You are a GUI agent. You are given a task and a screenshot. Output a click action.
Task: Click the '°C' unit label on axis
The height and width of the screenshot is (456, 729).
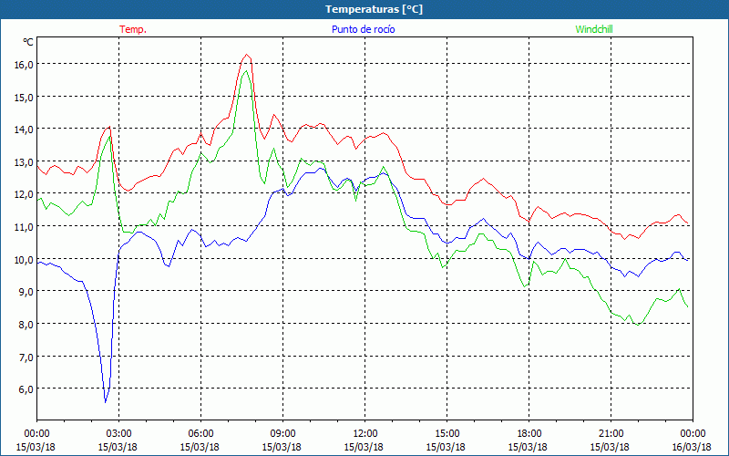(28, 42)
